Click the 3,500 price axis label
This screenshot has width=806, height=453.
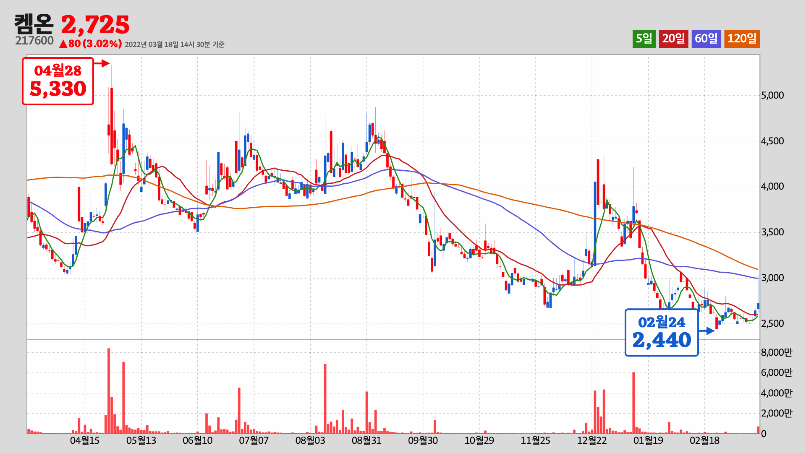(772, 232)
